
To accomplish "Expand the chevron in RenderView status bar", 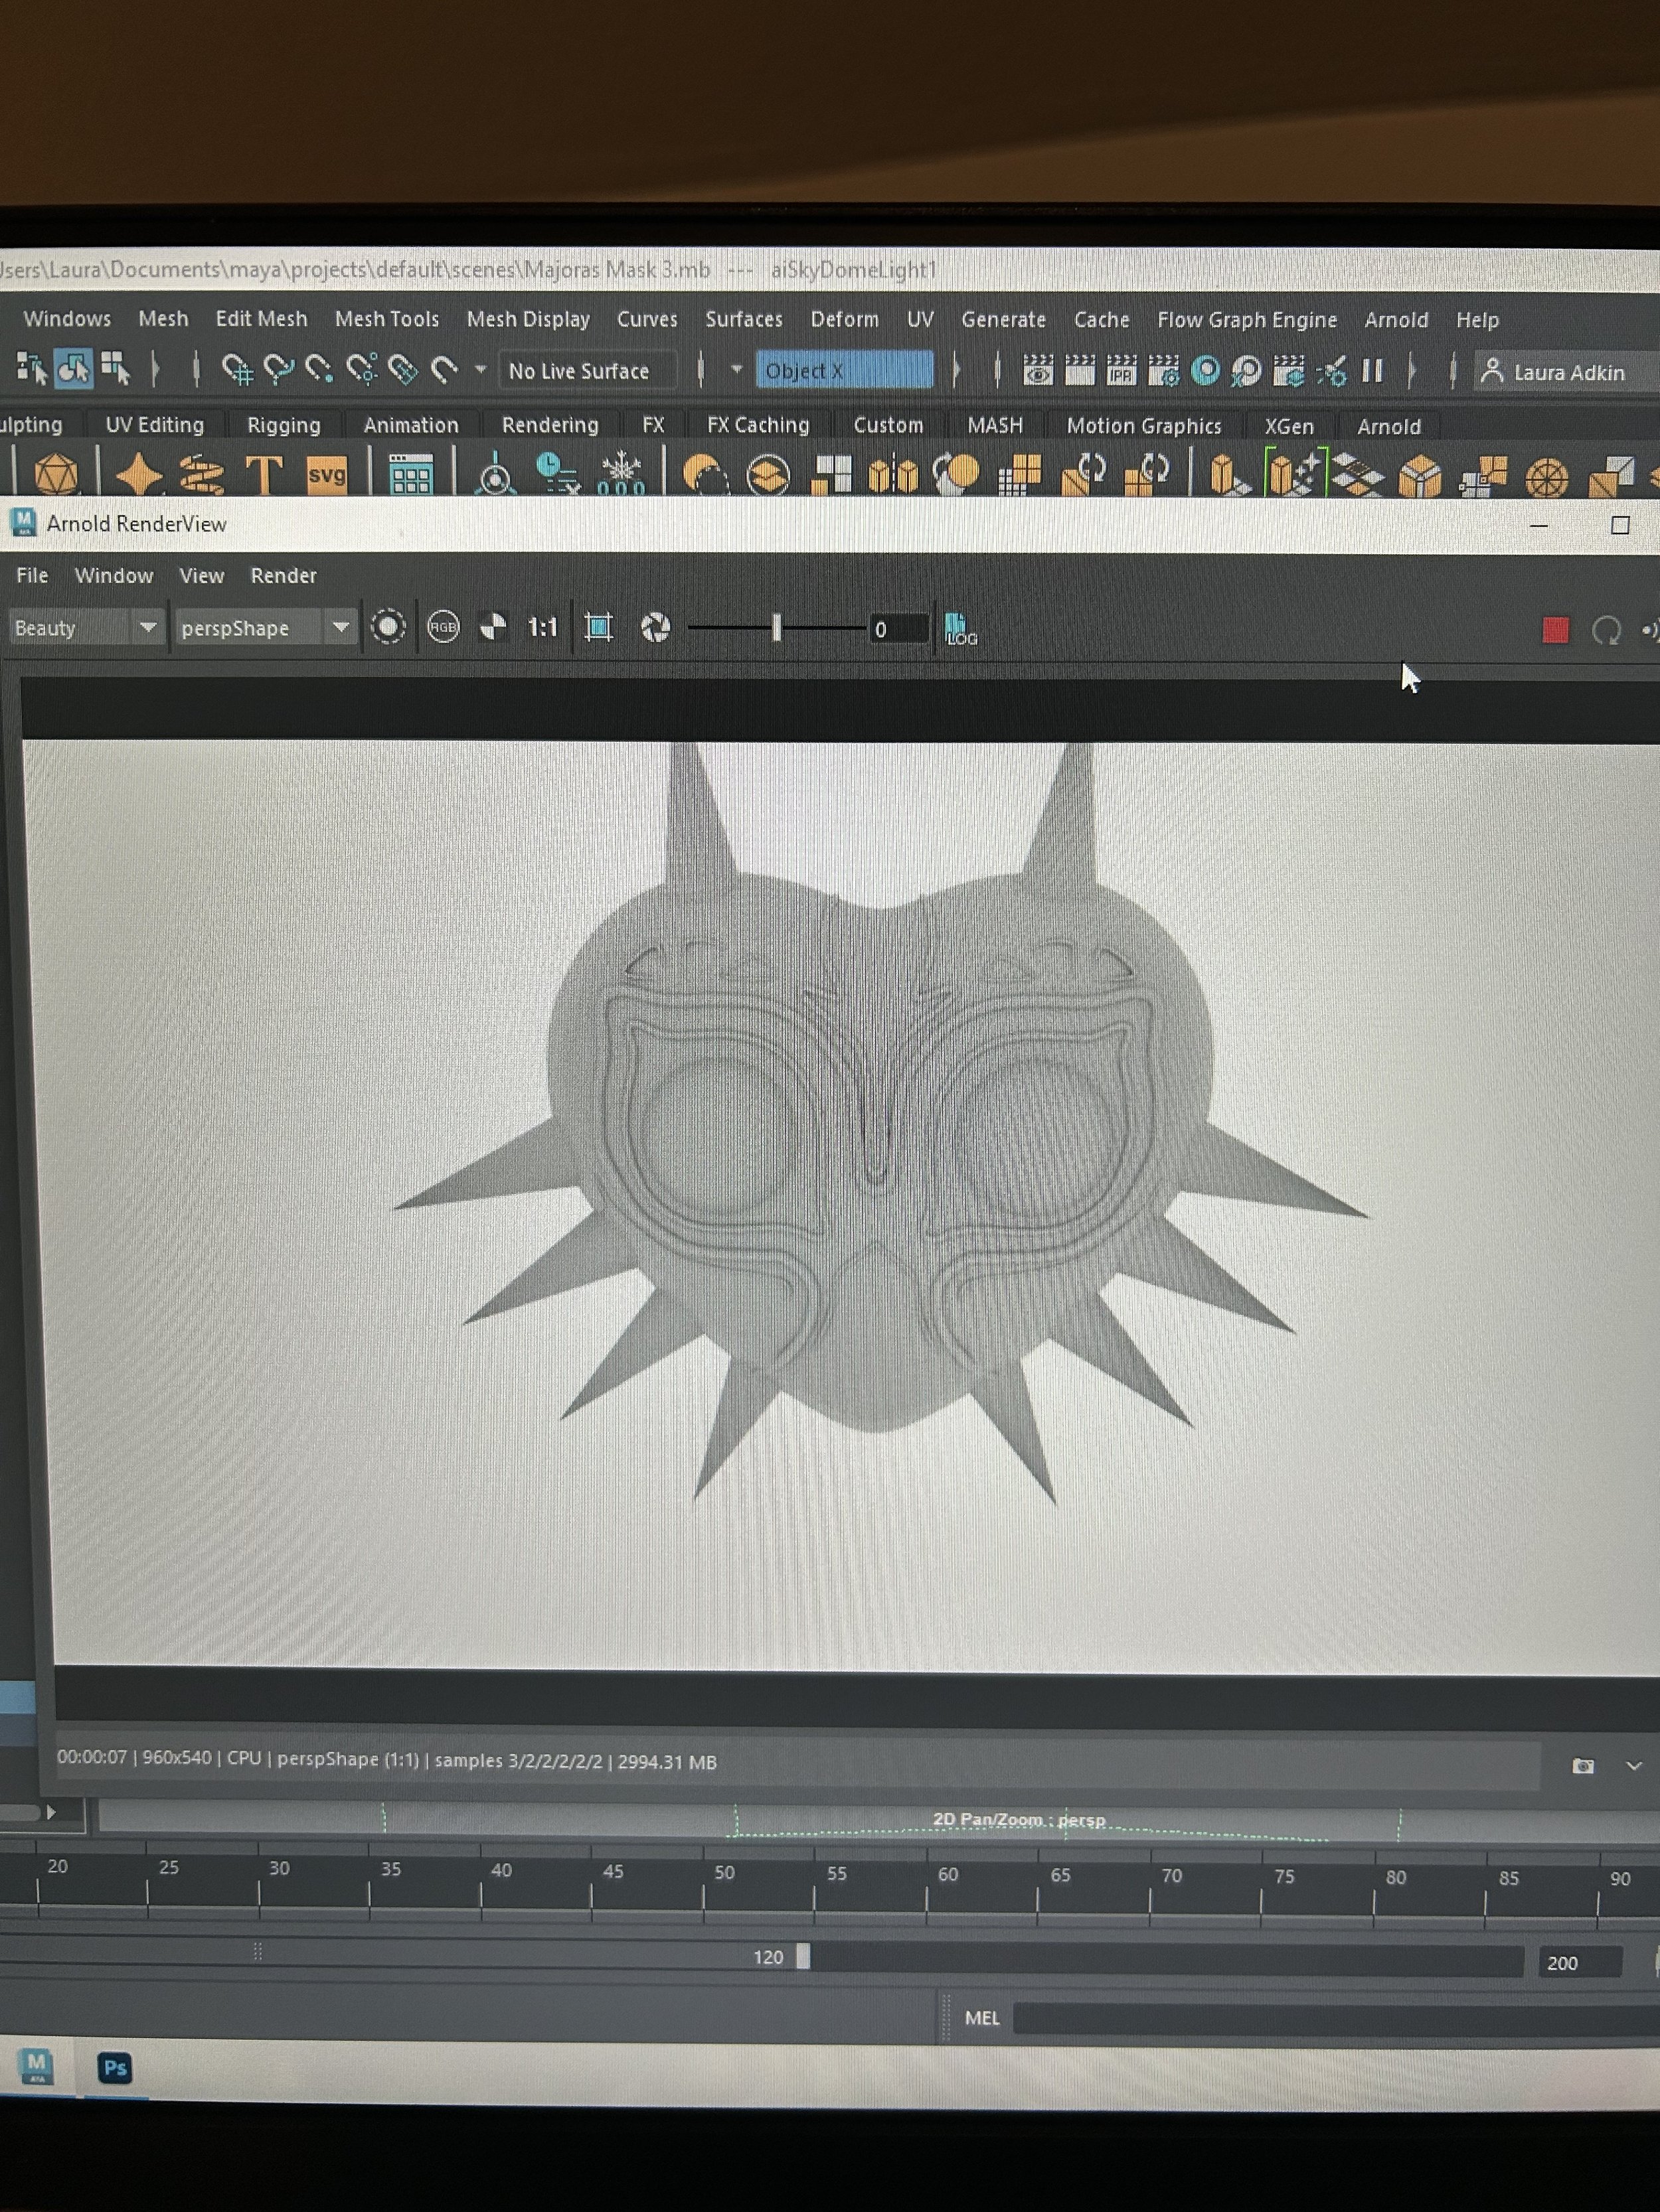I will [x=1634, y=1766].
